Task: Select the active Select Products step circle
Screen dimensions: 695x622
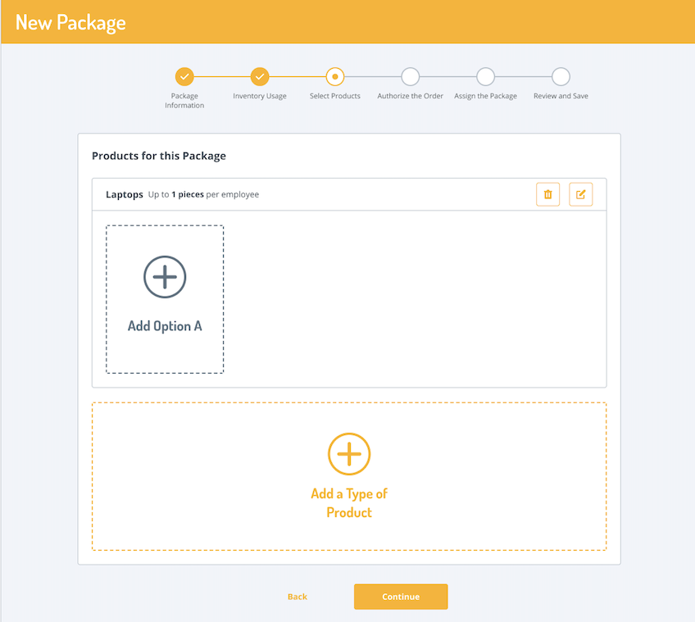Action: click(334, 76)
